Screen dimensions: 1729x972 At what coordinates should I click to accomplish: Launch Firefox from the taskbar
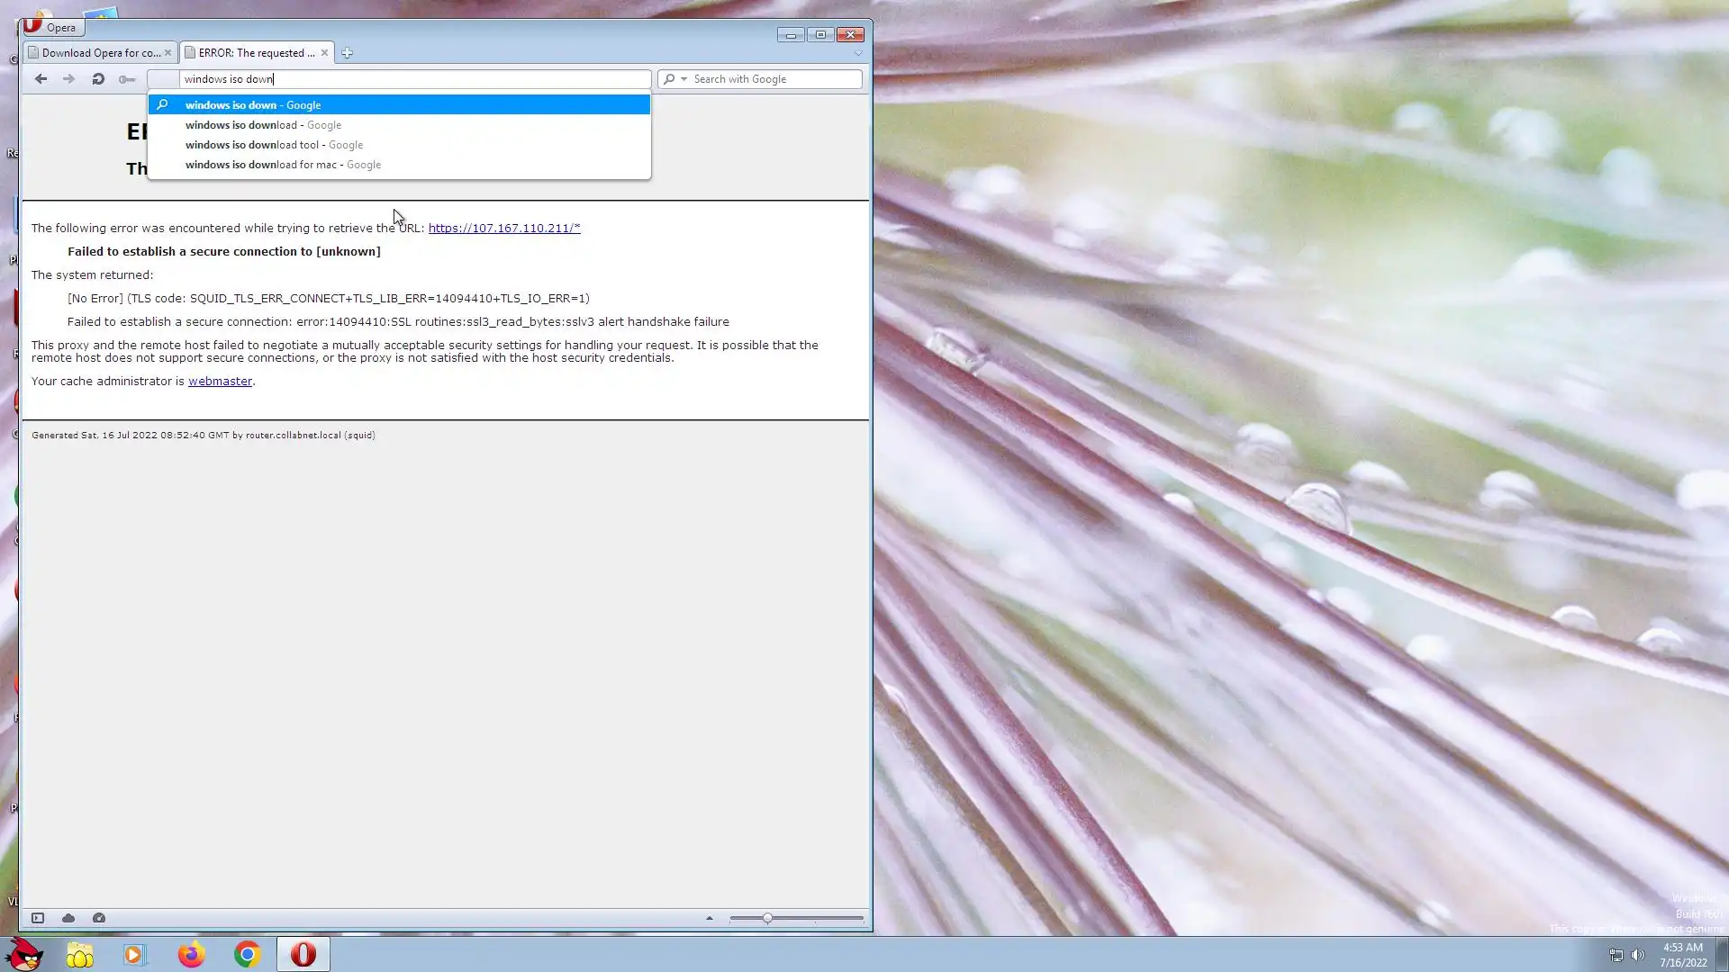(191, 954)
